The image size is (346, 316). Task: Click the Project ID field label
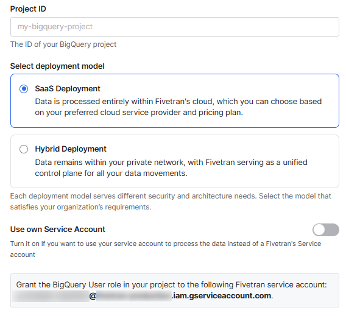(28, 9)
